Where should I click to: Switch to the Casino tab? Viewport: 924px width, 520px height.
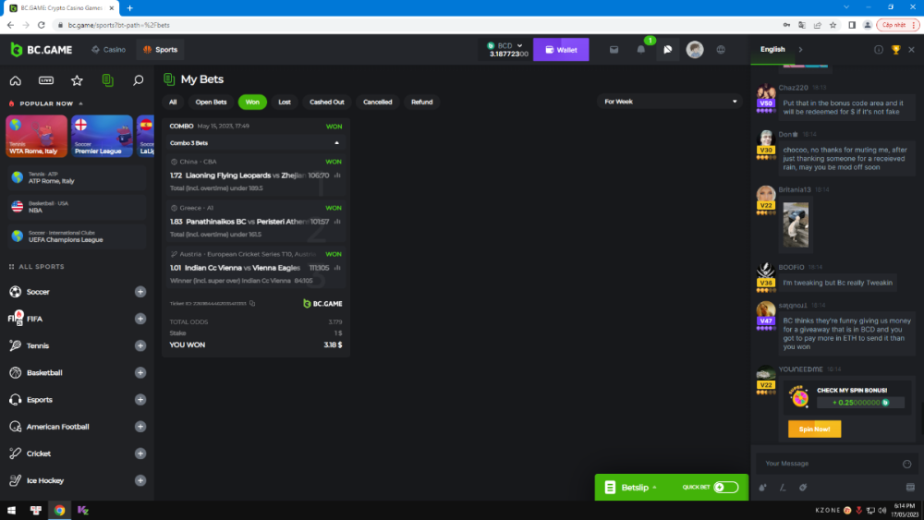coord(109,50)
